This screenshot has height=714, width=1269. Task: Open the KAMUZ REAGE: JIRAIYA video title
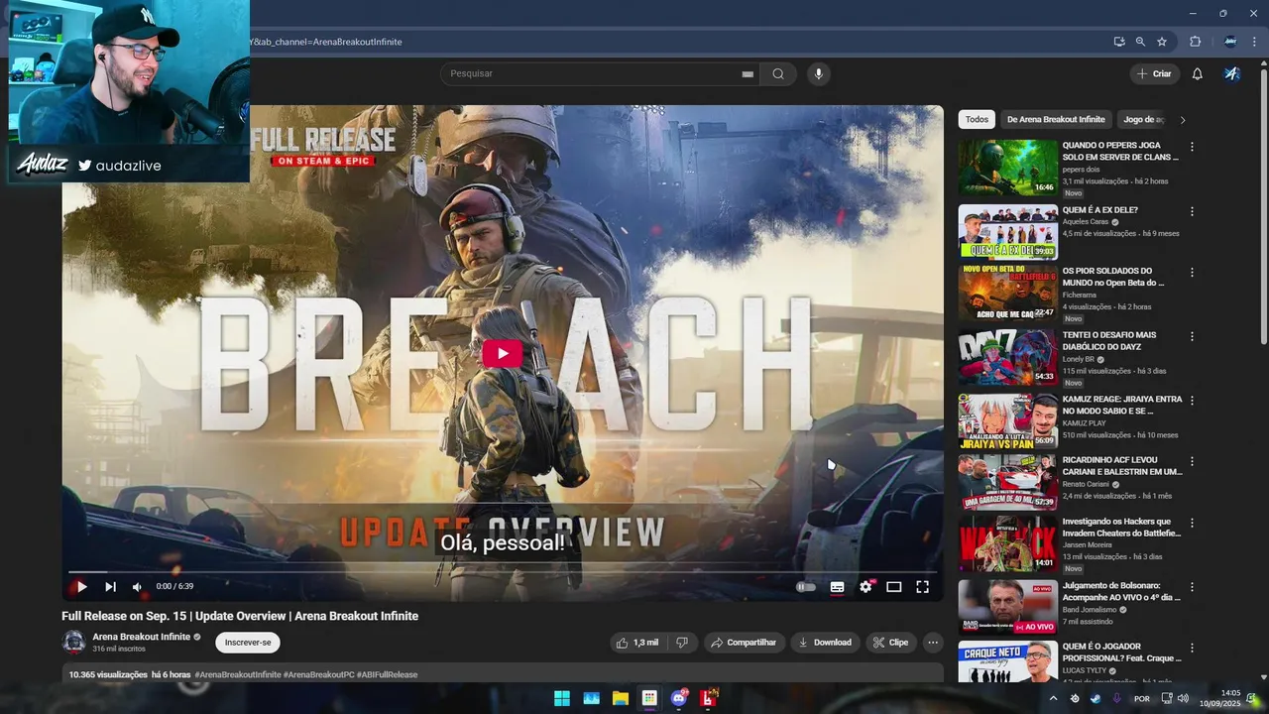[1122, 405]
